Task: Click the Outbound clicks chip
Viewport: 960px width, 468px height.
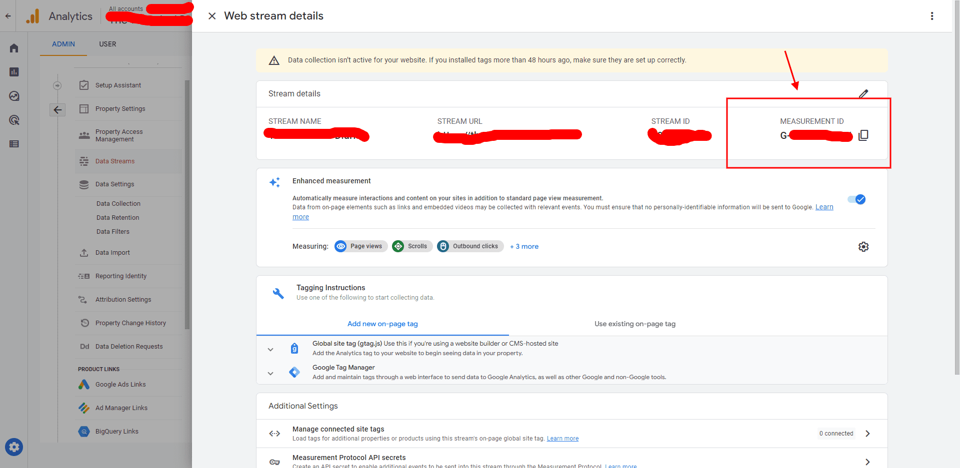Action: coord(470,246)
